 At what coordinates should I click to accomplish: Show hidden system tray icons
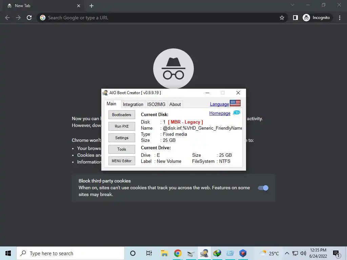point(287,253)
